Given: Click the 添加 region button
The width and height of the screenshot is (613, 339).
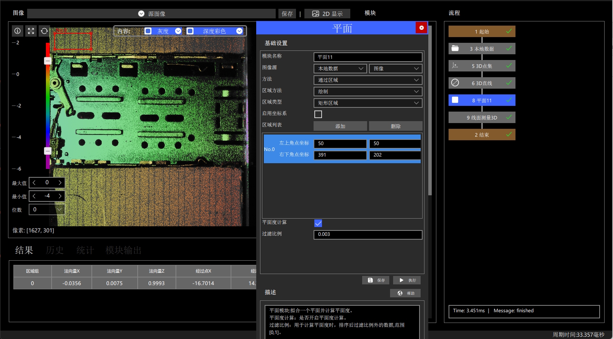Looking at the screenshot, I should coord(340,126).
